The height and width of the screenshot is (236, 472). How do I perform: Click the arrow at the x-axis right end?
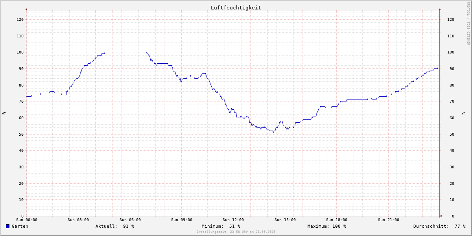point(441,216)
